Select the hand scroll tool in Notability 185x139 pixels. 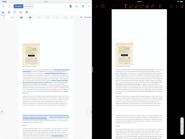152,6
